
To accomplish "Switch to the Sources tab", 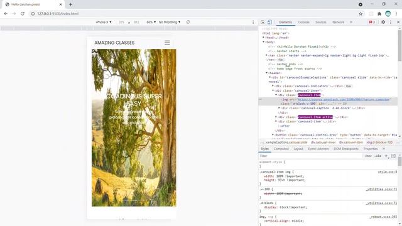I will (x=321, y=23).
